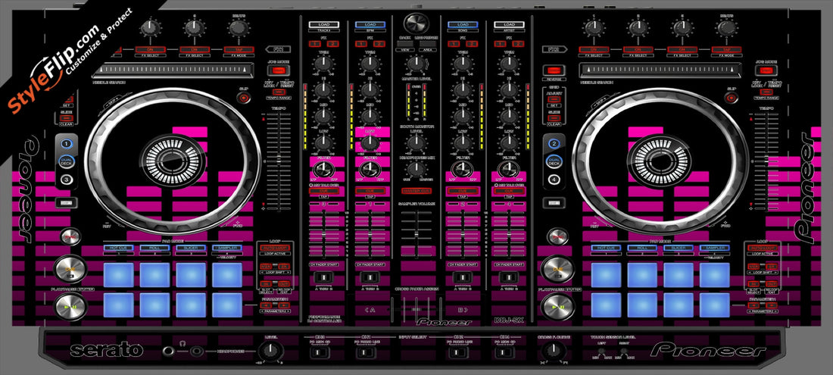Click left deck parameter right arrow

tap(284, 305)
